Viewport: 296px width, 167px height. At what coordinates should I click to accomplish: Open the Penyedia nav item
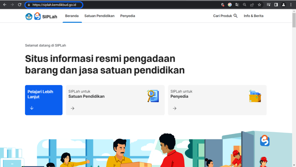point(127,16)
